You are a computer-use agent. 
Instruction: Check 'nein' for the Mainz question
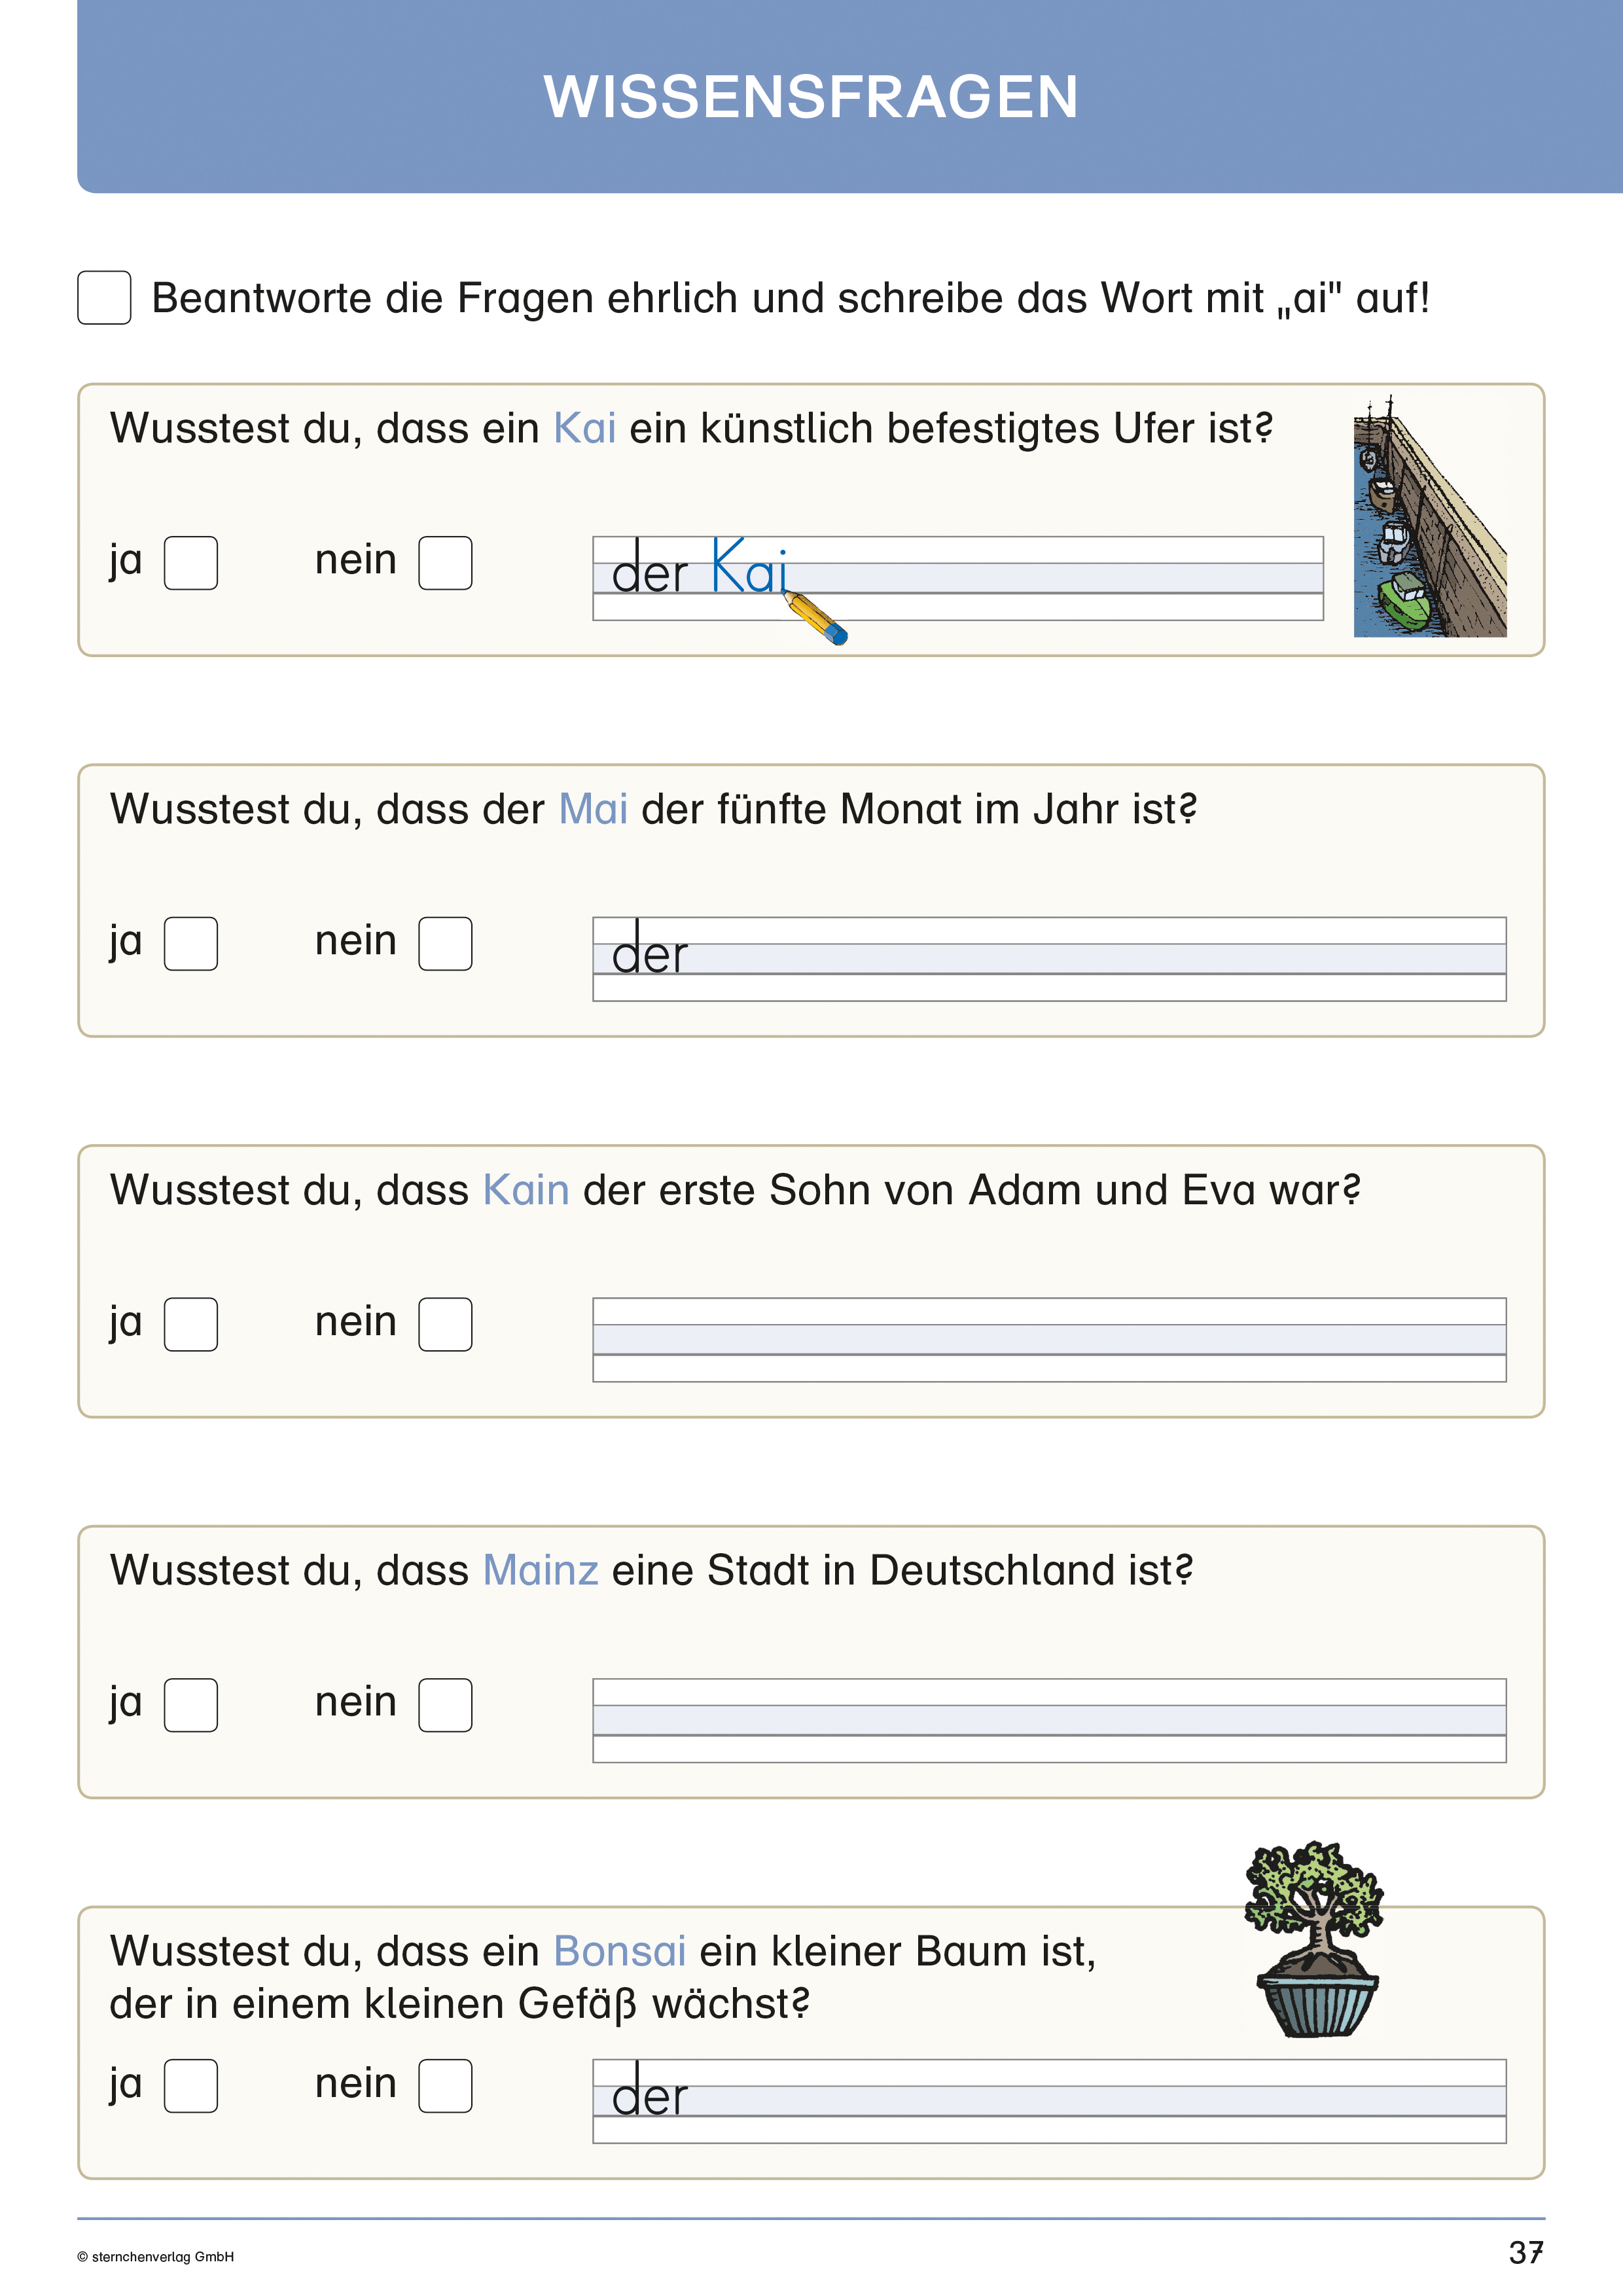click(445, 1705)
